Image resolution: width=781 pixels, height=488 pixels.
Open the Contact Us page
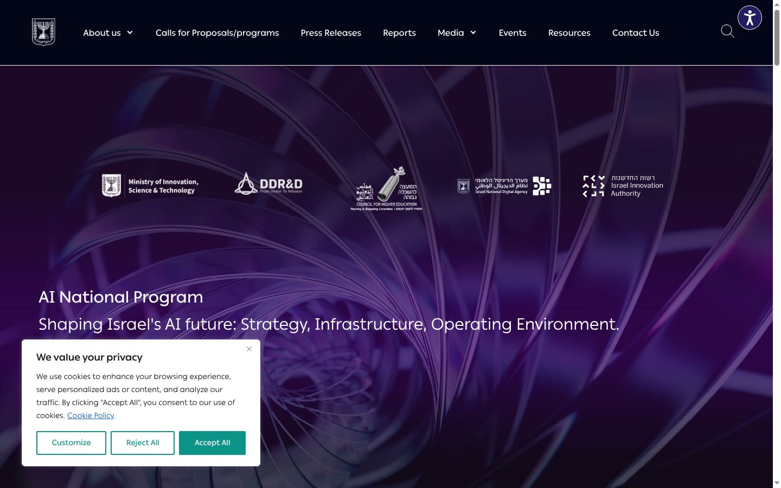click(636, 33)
